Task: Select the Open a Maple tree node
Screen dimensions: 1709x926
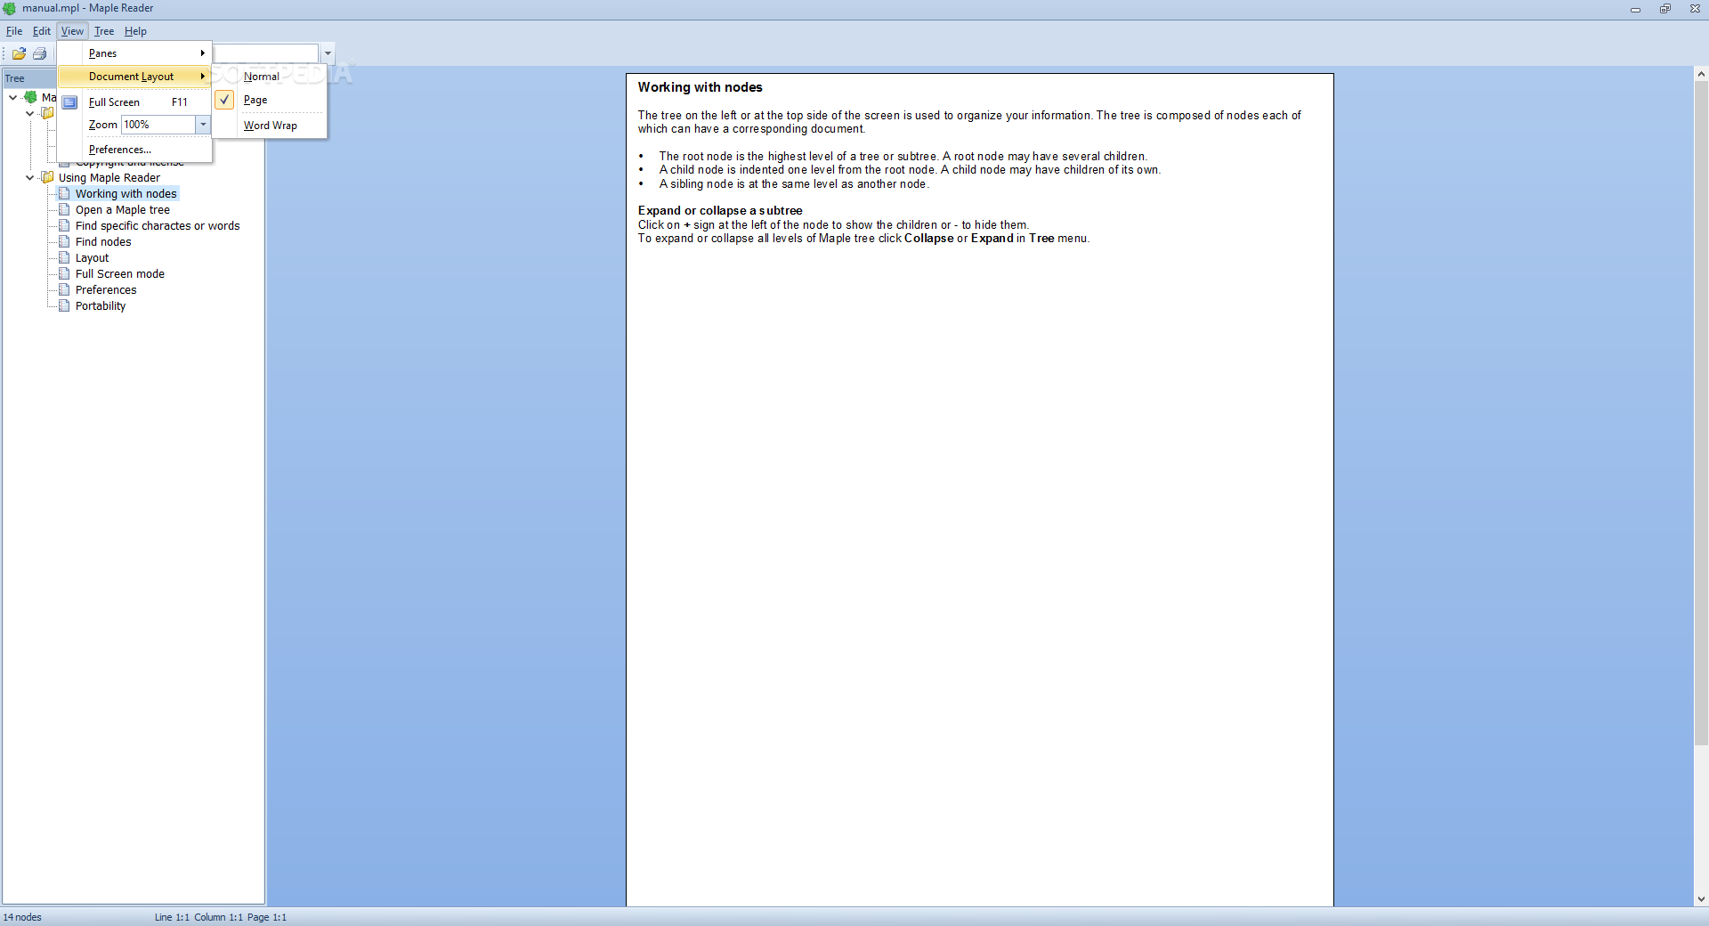Action: click(x=123, y=209)
